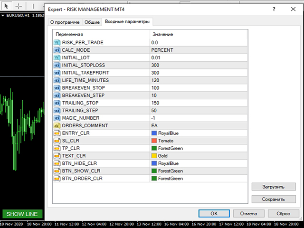This screenshot has height=228, width=304.
Task: Click the MAGIC_NUMBER variable type icon
Action: pyautogui.click(x=57, y=118)
